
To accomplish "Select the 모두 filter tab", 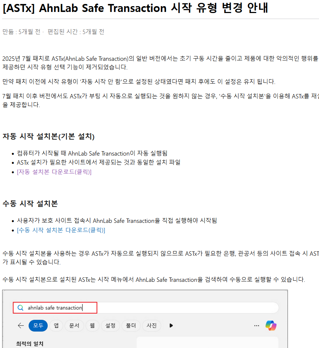I will 38,326.
